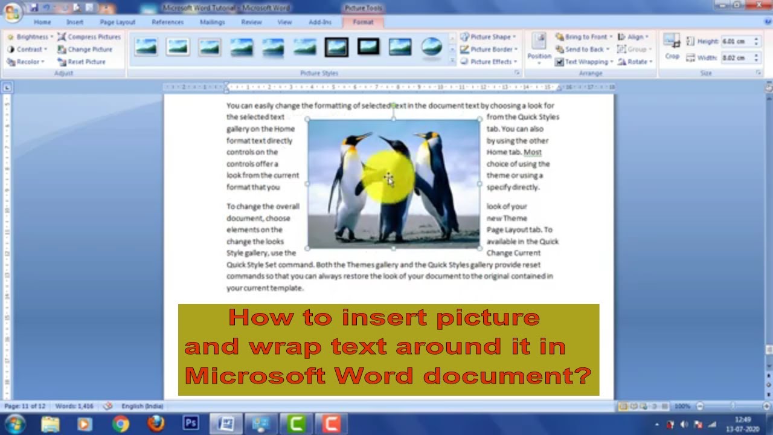
Task: Switch to the References tab
Action: tap(168, 22)
